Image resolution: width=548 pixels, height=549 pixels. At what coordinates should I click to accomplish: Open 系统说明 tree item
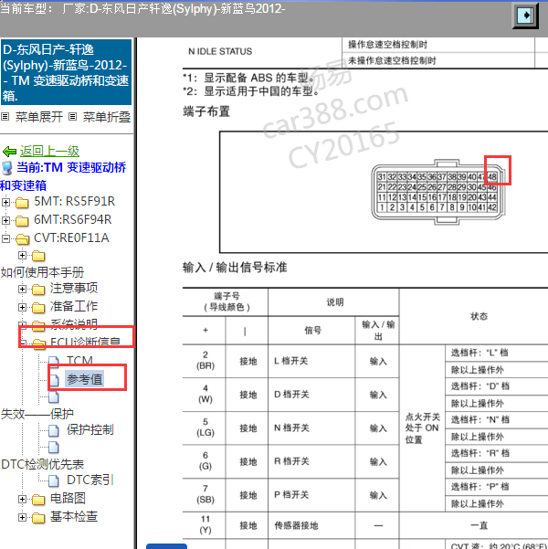74,324
